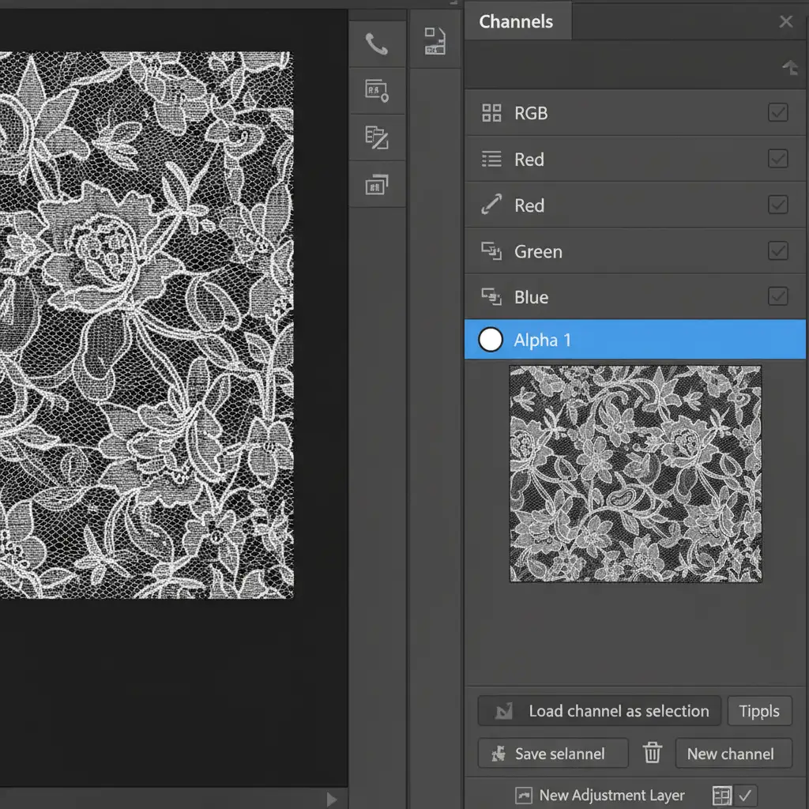809x809 pixels.
Task: Toggle the Green channel checkbox
Action: 777,252
